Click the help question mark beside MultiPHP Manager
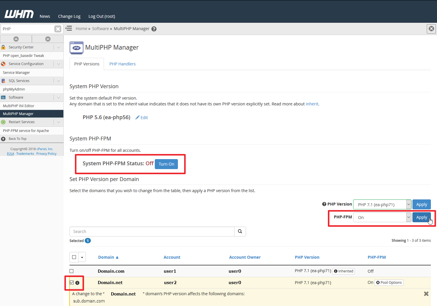437x306 pixels. 154,29
